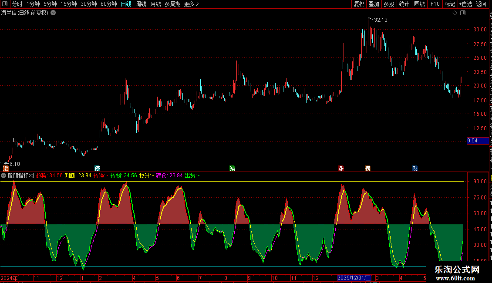Click the 股朋指标网 indicator name
492x283 pixels.
21,176
